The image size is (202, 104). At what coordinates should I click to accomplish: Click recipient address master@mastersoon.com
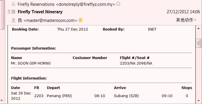[x=50, y=20]
